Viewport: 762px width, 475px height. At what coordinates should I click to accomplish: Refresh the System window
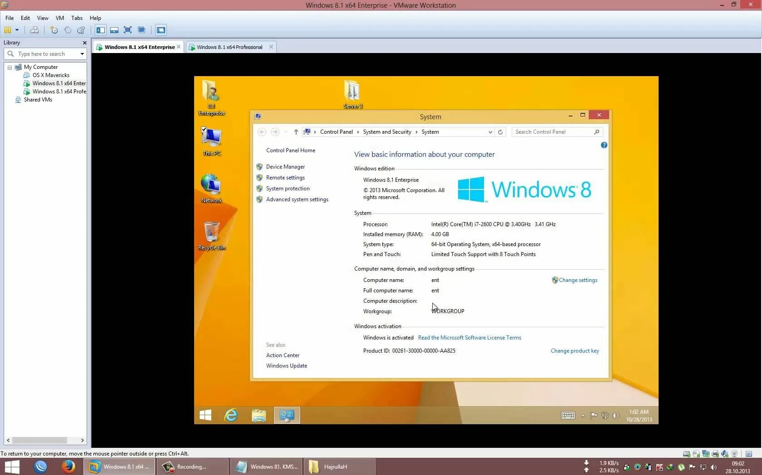(x=500, y=132)
